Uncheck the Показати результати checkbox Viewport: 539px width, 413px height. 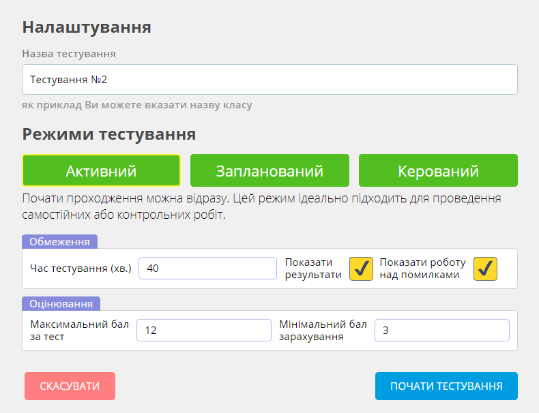click(x=361, y=269)
